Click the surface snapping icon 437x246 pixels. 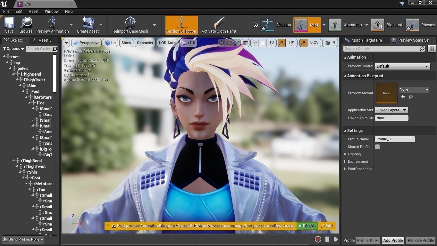(255, 43)
